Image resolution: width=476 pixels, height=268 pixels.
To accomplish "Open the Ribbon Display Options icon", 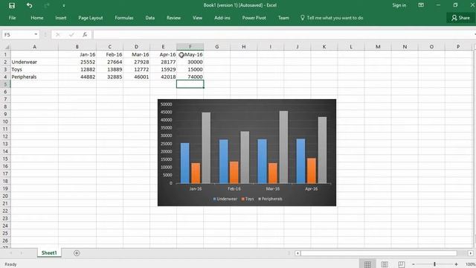I will coord(421,5).
